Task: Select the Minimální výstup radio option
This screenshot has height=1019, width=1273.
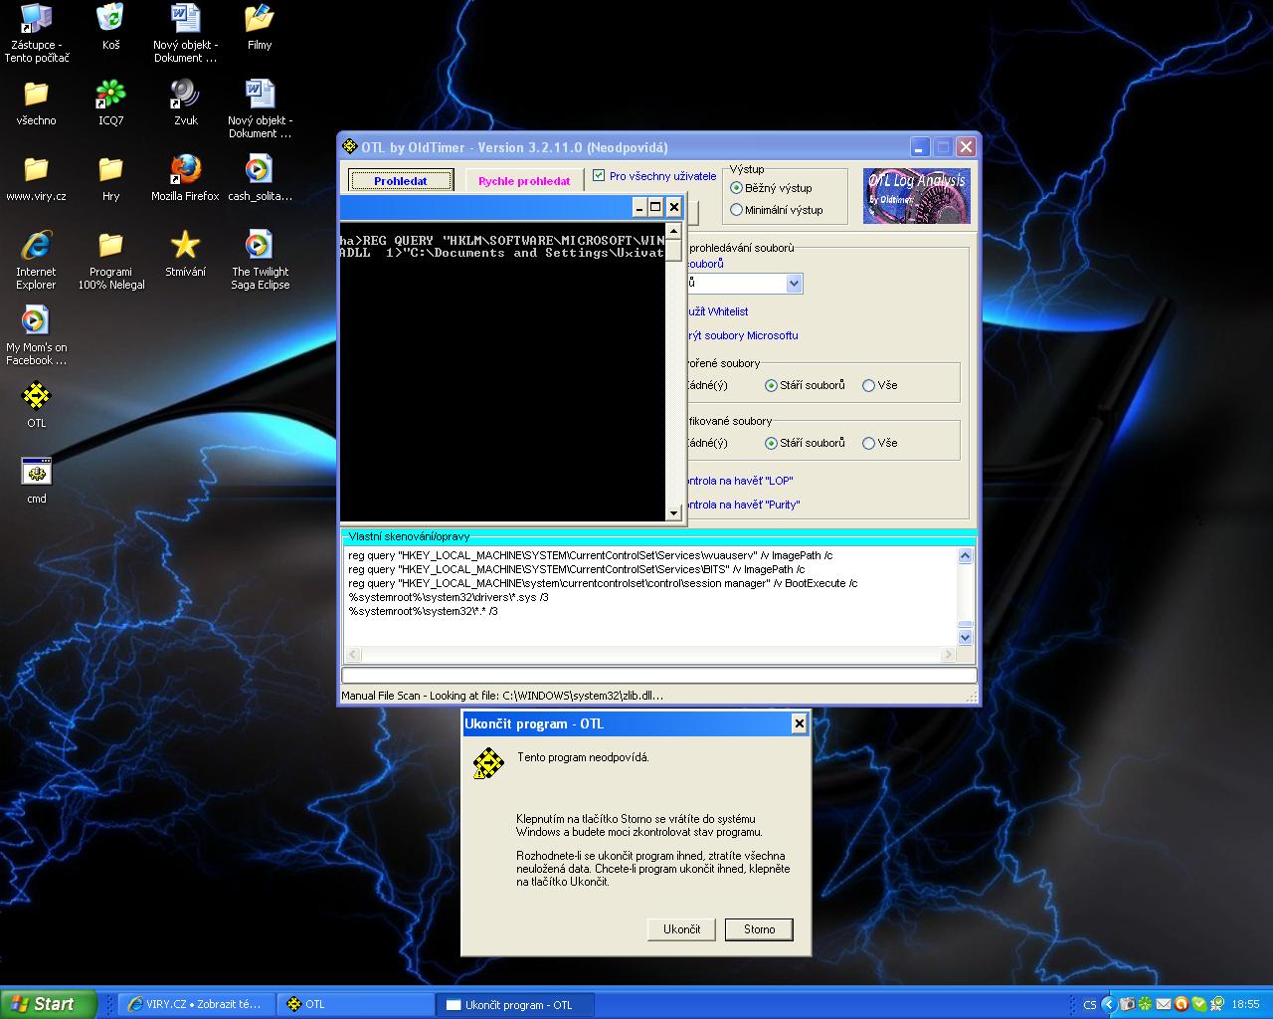Action: pyautogui.click(x=737, y=210)
